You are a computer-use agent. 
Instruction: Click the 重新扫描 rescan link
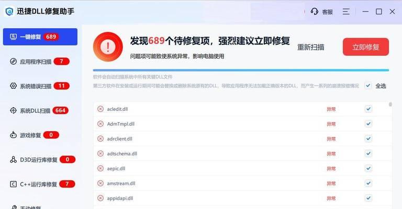coord(311,47)
